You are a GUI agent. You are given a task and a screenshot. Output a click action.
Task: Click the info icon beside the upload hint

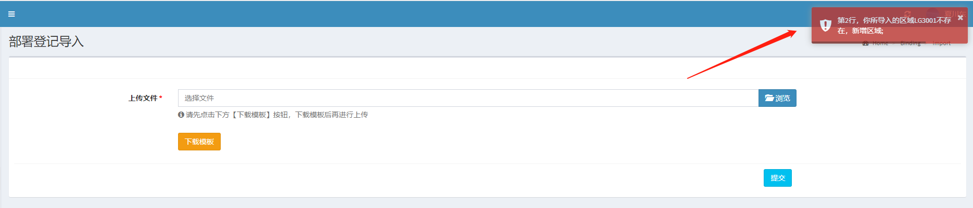click(181, 115)
